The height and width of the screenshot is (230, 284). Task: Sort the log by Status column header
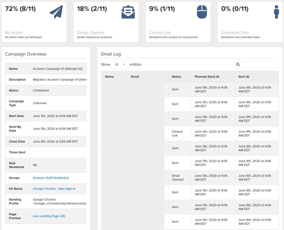coord(177,76)
